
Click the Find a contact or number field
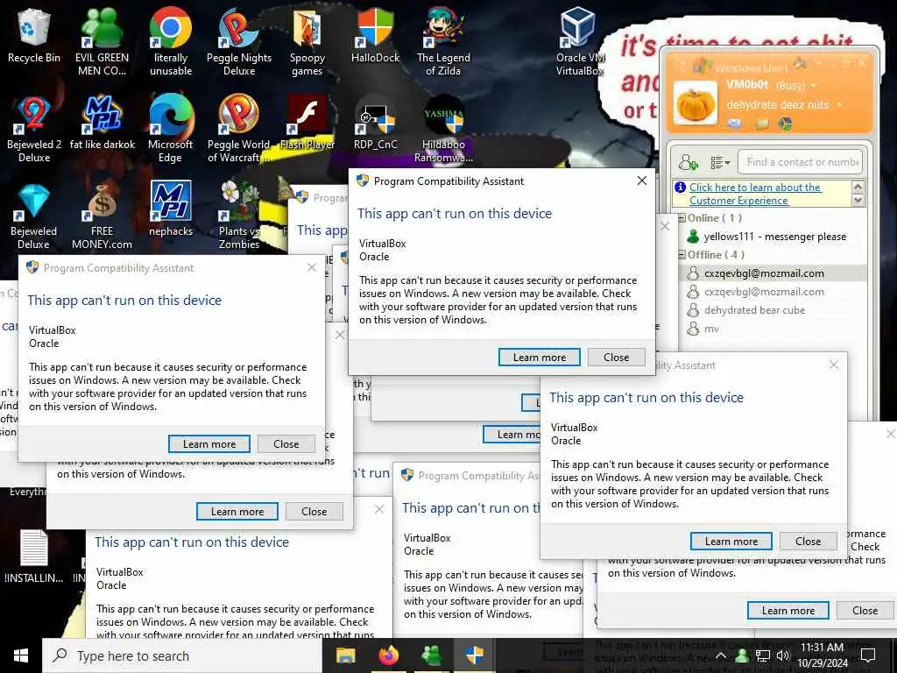(x=800, y=162)
